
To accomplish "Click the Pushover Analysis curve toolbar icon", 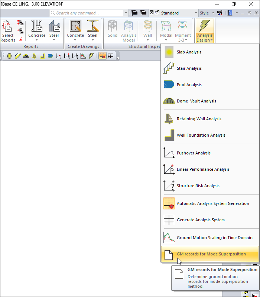I will click(59, 56).
